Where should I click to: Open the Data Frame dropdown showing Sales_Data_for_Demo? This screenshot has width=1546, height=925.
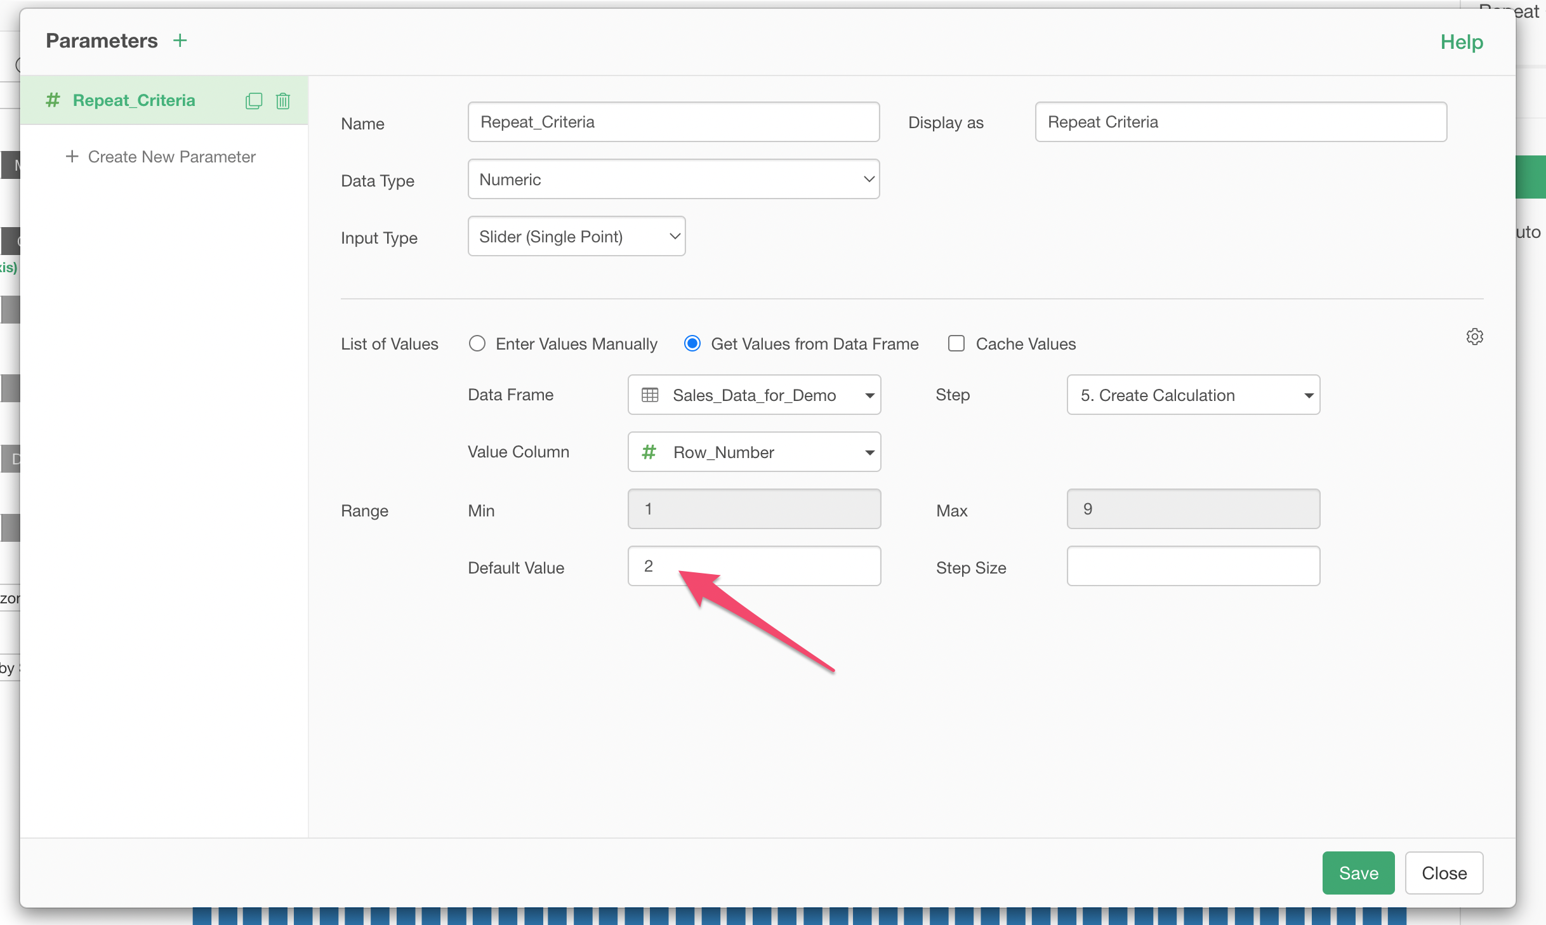(x=754, y=395)
